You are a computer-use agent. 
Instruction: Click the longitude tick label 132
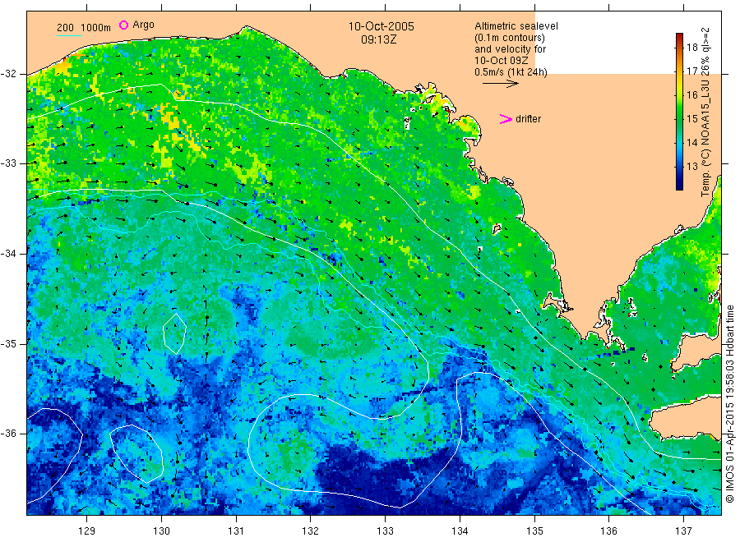pos(311,531)
